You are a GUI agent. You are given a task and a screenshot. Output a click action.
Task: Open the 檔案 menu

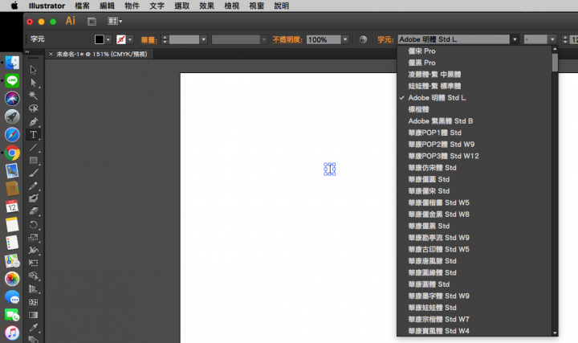[x=82, y=6]
